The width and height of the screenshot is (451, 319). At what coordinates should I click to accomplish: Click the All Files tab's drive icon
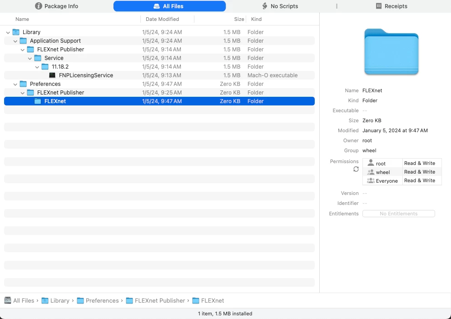[x=157, y=6]
